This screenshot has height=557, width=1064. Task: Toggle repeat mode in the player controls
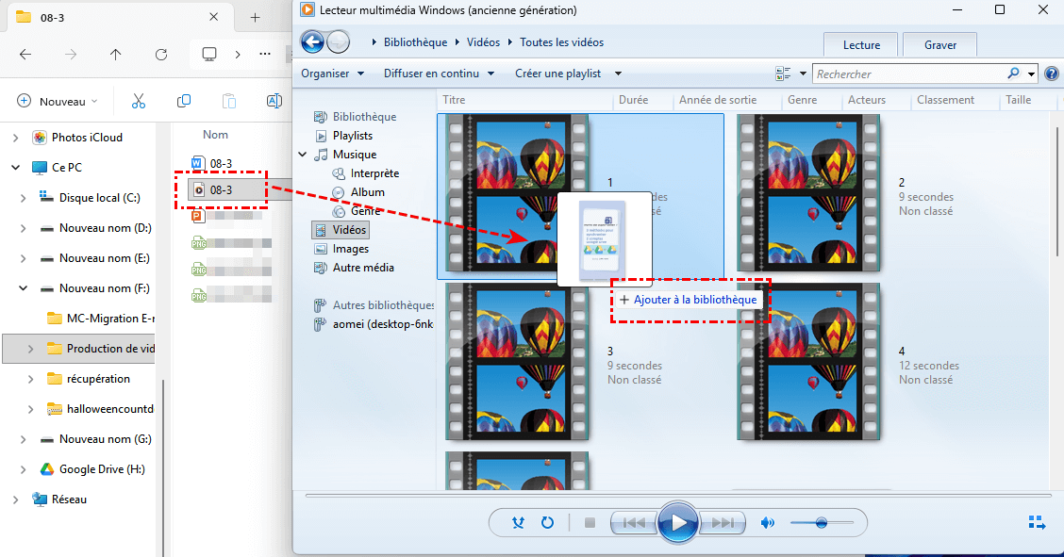click(x=547, y=522)
